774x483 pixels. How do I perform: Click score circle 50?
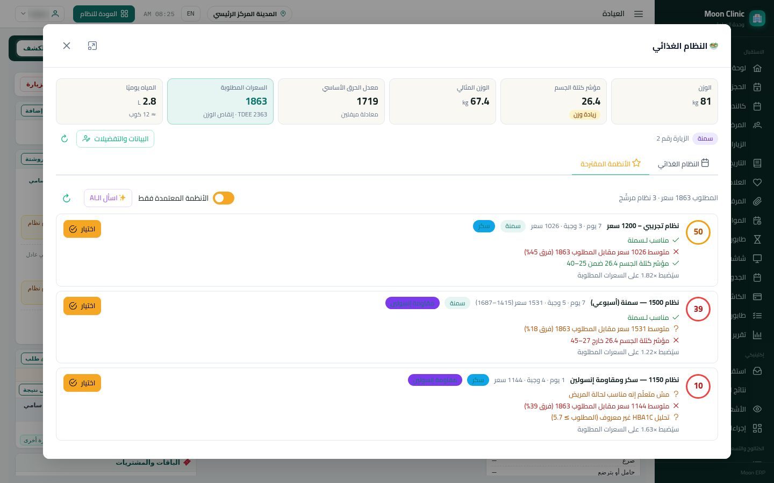pos(698,232)
